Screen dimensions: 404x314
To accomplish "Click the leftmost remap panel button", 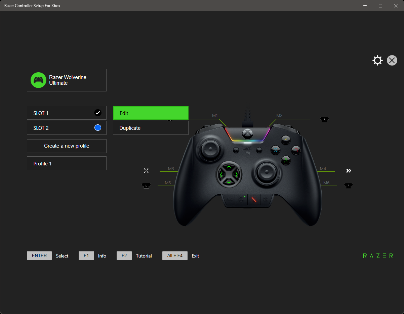I will click(229, 200).
